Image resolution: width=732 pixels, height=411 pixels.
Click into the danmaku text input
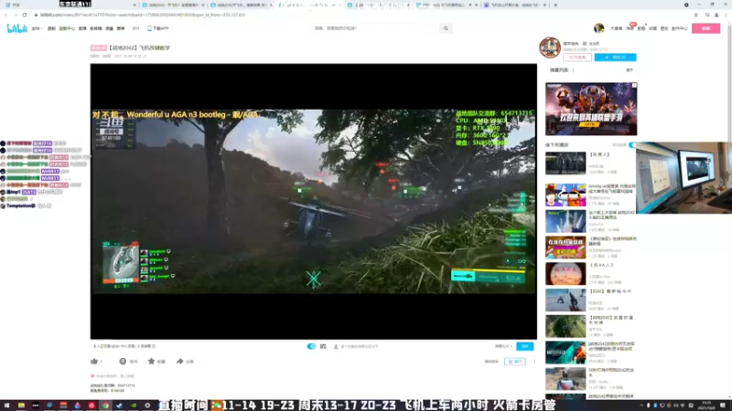[411, 346]
